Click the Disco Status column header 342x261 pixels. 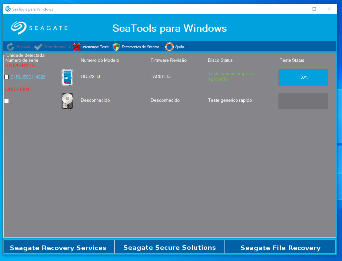pos(220,60)
